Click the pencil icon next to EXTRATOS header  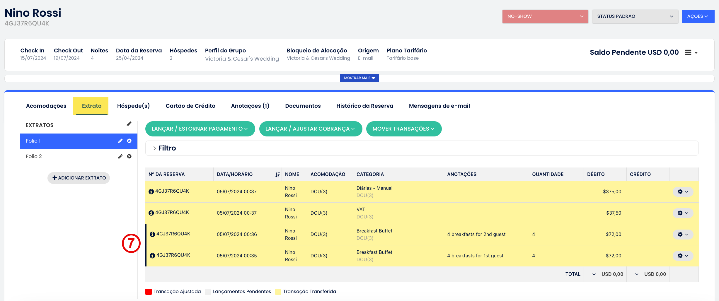coord(129,124)
